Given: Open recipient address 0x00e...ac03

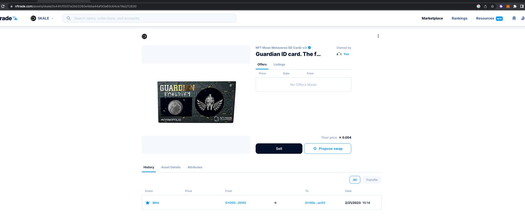Looking at the screenshot, I should (x=315, y=203).
